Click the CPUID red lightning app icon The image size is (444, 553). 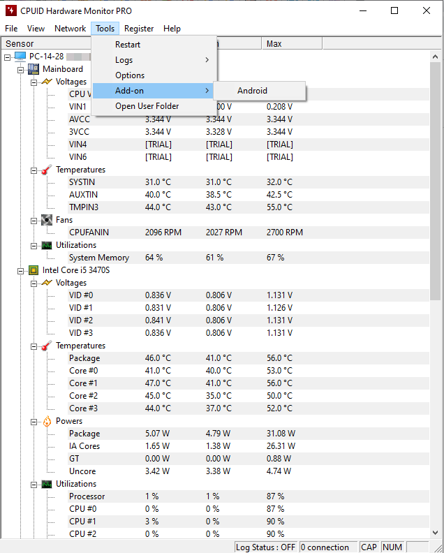pyautogui.click(x=11, y=10)
